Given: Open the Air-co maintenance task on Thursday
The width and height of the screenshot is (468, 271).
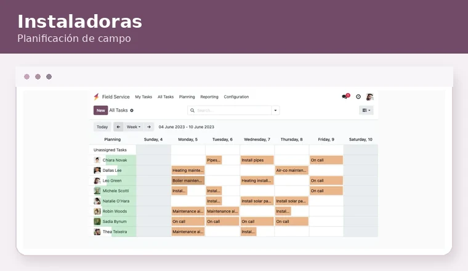Looking at the screenshot, I should (x=292, y=170).
